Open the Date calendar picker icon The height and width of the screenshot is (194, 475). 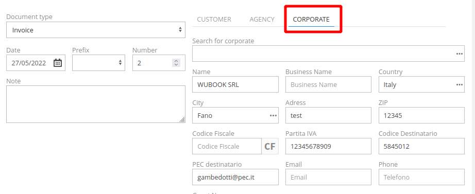[58, 63]
